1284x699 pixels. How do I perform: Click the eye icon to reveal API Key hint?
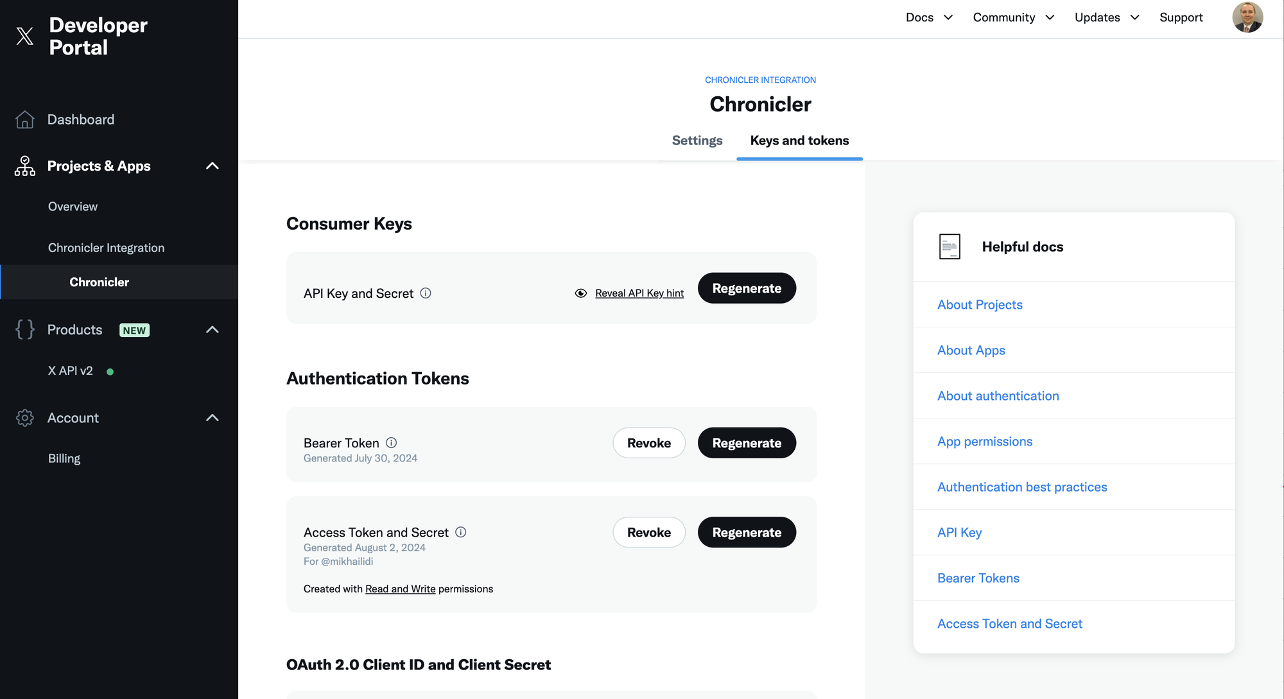pyautogui.click(x=580, y=293)
